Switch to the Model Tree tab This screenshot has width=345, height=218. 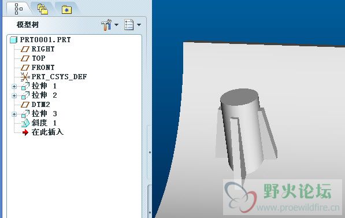(x=18, y=9)
